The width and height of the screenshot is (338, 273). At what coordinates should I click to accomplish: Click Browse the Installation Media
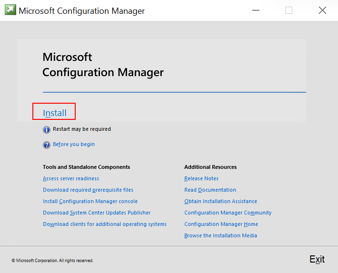click(x=220, y=235)
